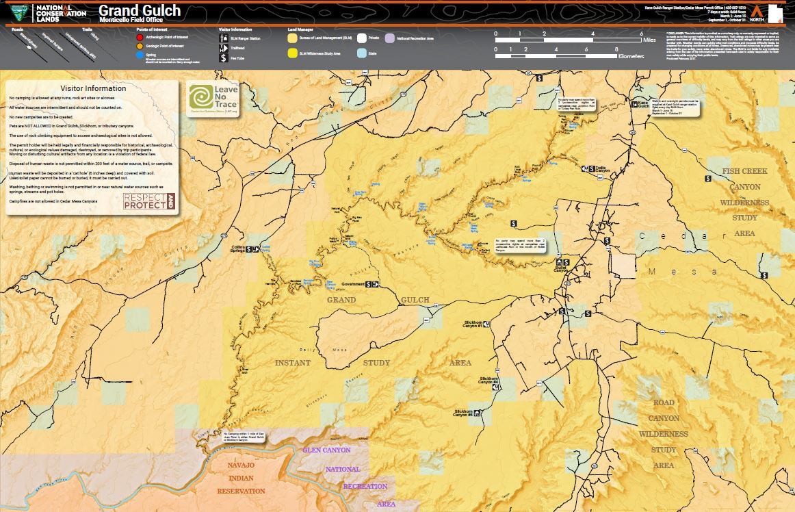
Task: Click the Kane Gulch ranger station icon
Action: [634, 105]
